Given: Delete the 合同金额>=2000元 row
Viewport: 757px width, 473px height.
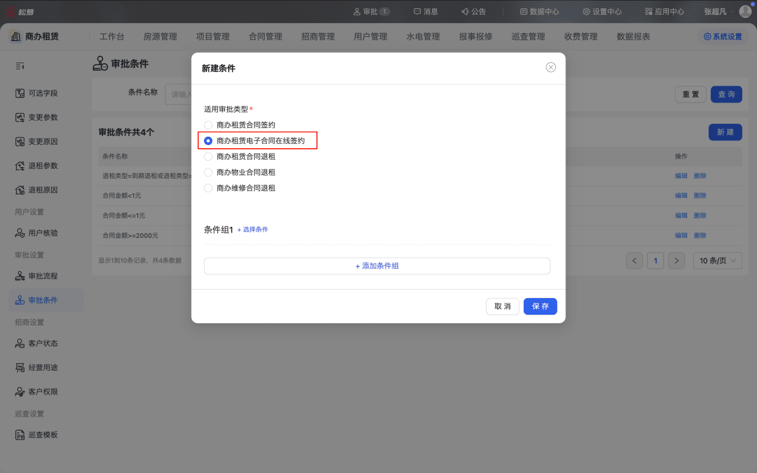Looking at the screenshot, I should click(x=700, y=236).
